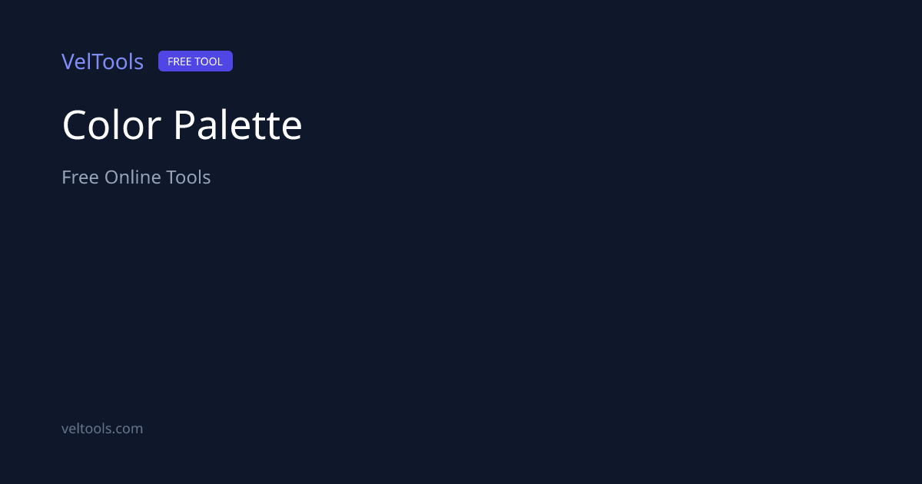The height and width of the screenshot is (484, 922).
Task: Click the word Color in the heading
Action: pyautogui.click(x=111, y=125)
